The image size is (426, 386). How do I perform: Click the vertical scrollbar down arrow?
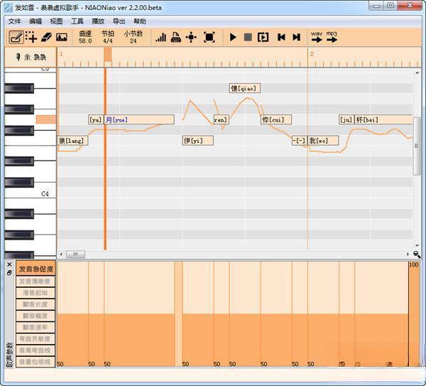click(417, 245)
